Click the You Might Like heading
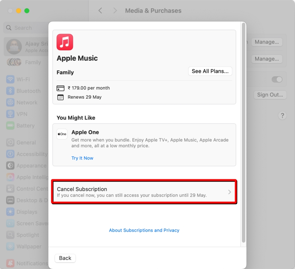The height and width of the screenshot is (269, 295). [x=76, y=118]
